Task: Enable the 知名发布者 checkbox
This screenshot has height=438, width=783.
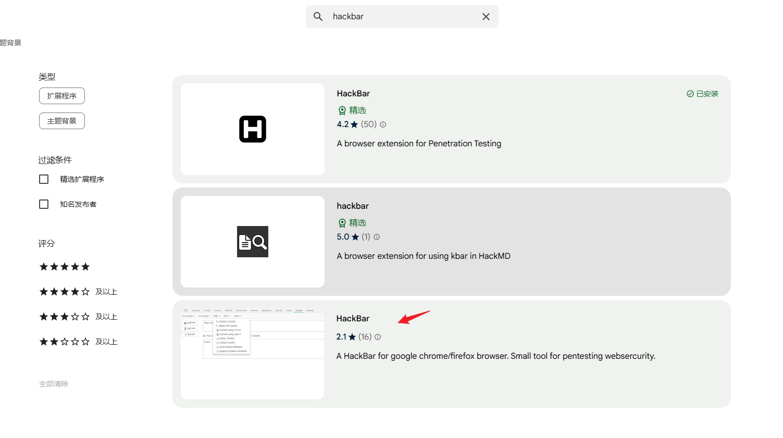Action: (44, 204)
